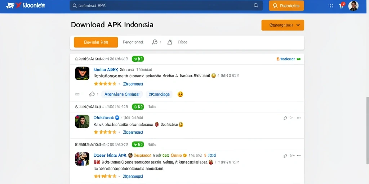Click the site logo in the header

coord(25,6)
